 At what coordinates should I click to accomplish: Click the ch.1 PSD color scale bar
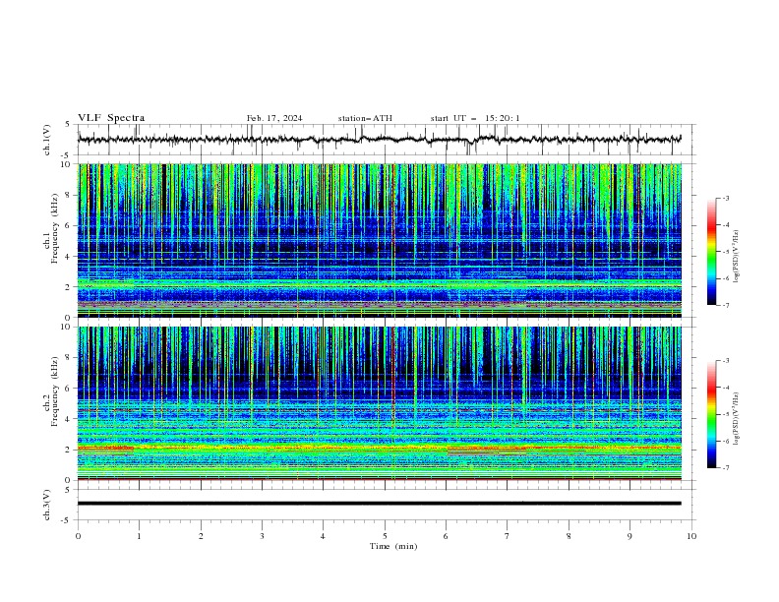(x=712, y=252)
